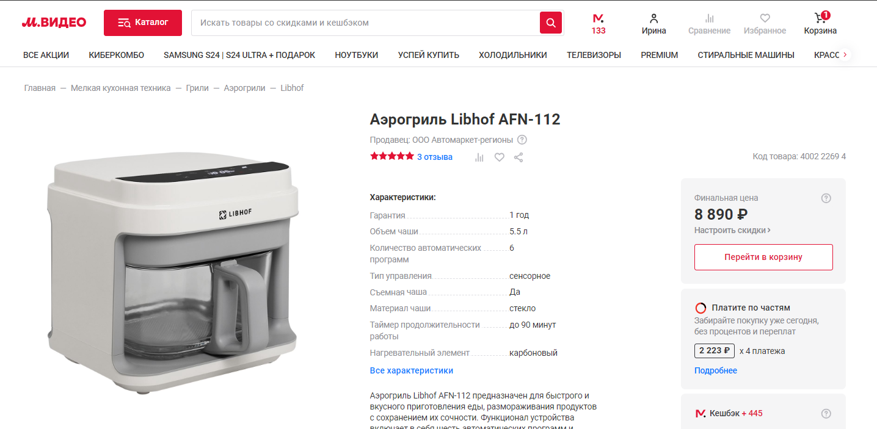Viewport: 877px width, 429px height.
Task: Click seller info question mark icon
Action: (522, 140)
